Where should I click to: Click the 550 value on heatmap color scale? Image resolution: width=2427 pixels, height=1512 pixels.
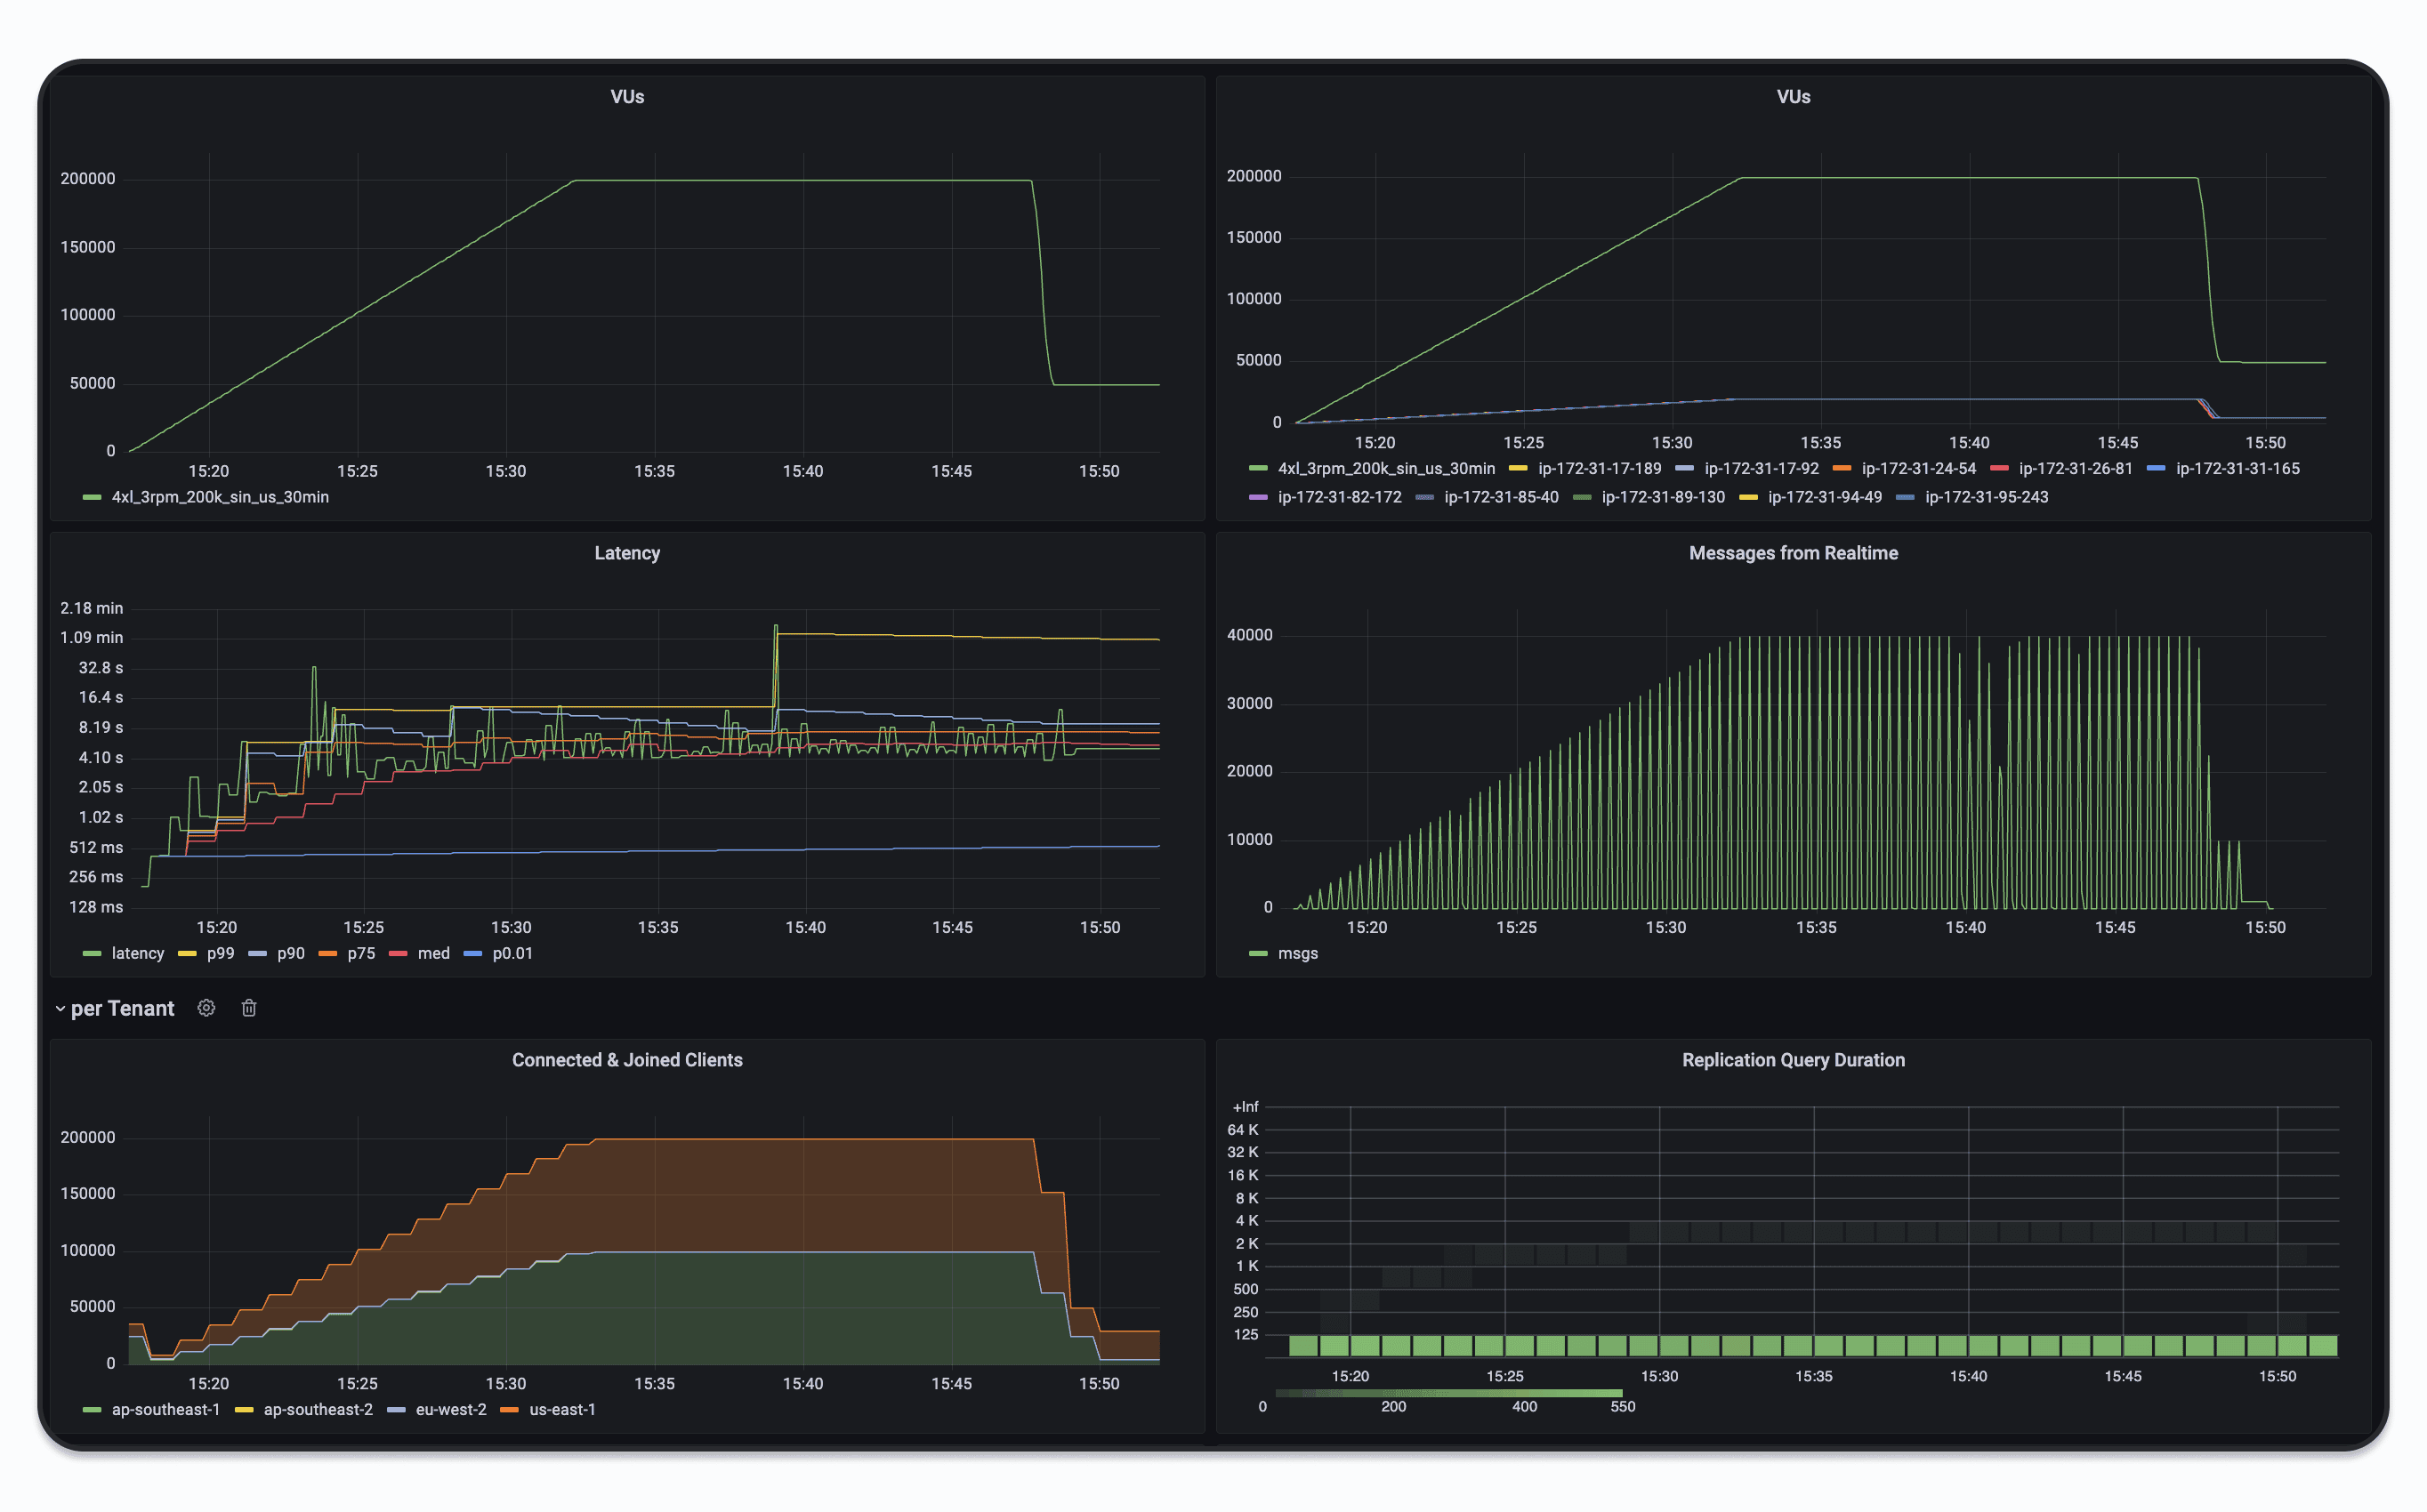click(1622, 1407)
